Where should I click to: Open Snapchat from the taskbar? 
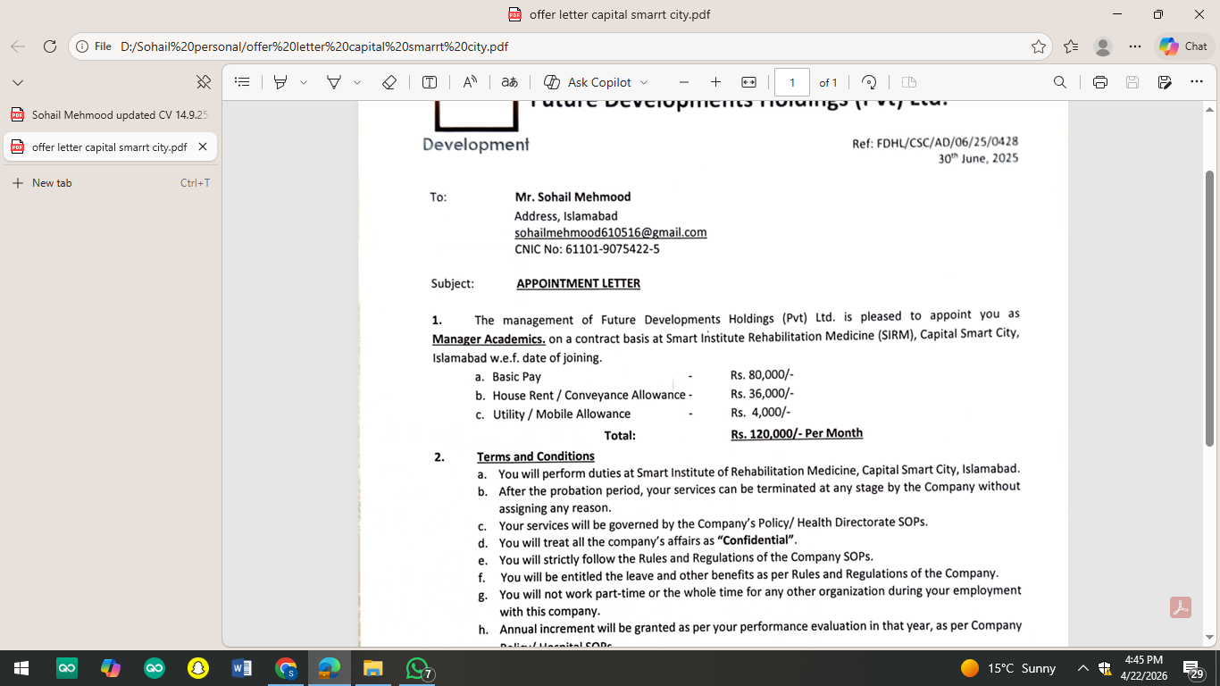tap(198, 668)
